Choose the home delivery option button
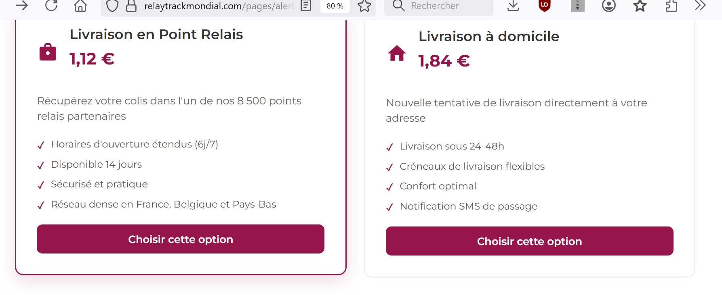Image resolution: width=722 pixels, height=295 pixels. tap(529, 241)
